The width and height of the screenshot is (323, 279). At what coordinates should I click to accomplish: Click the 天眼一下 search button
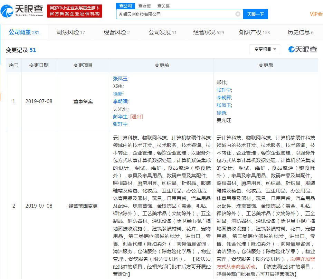point(255,14)
